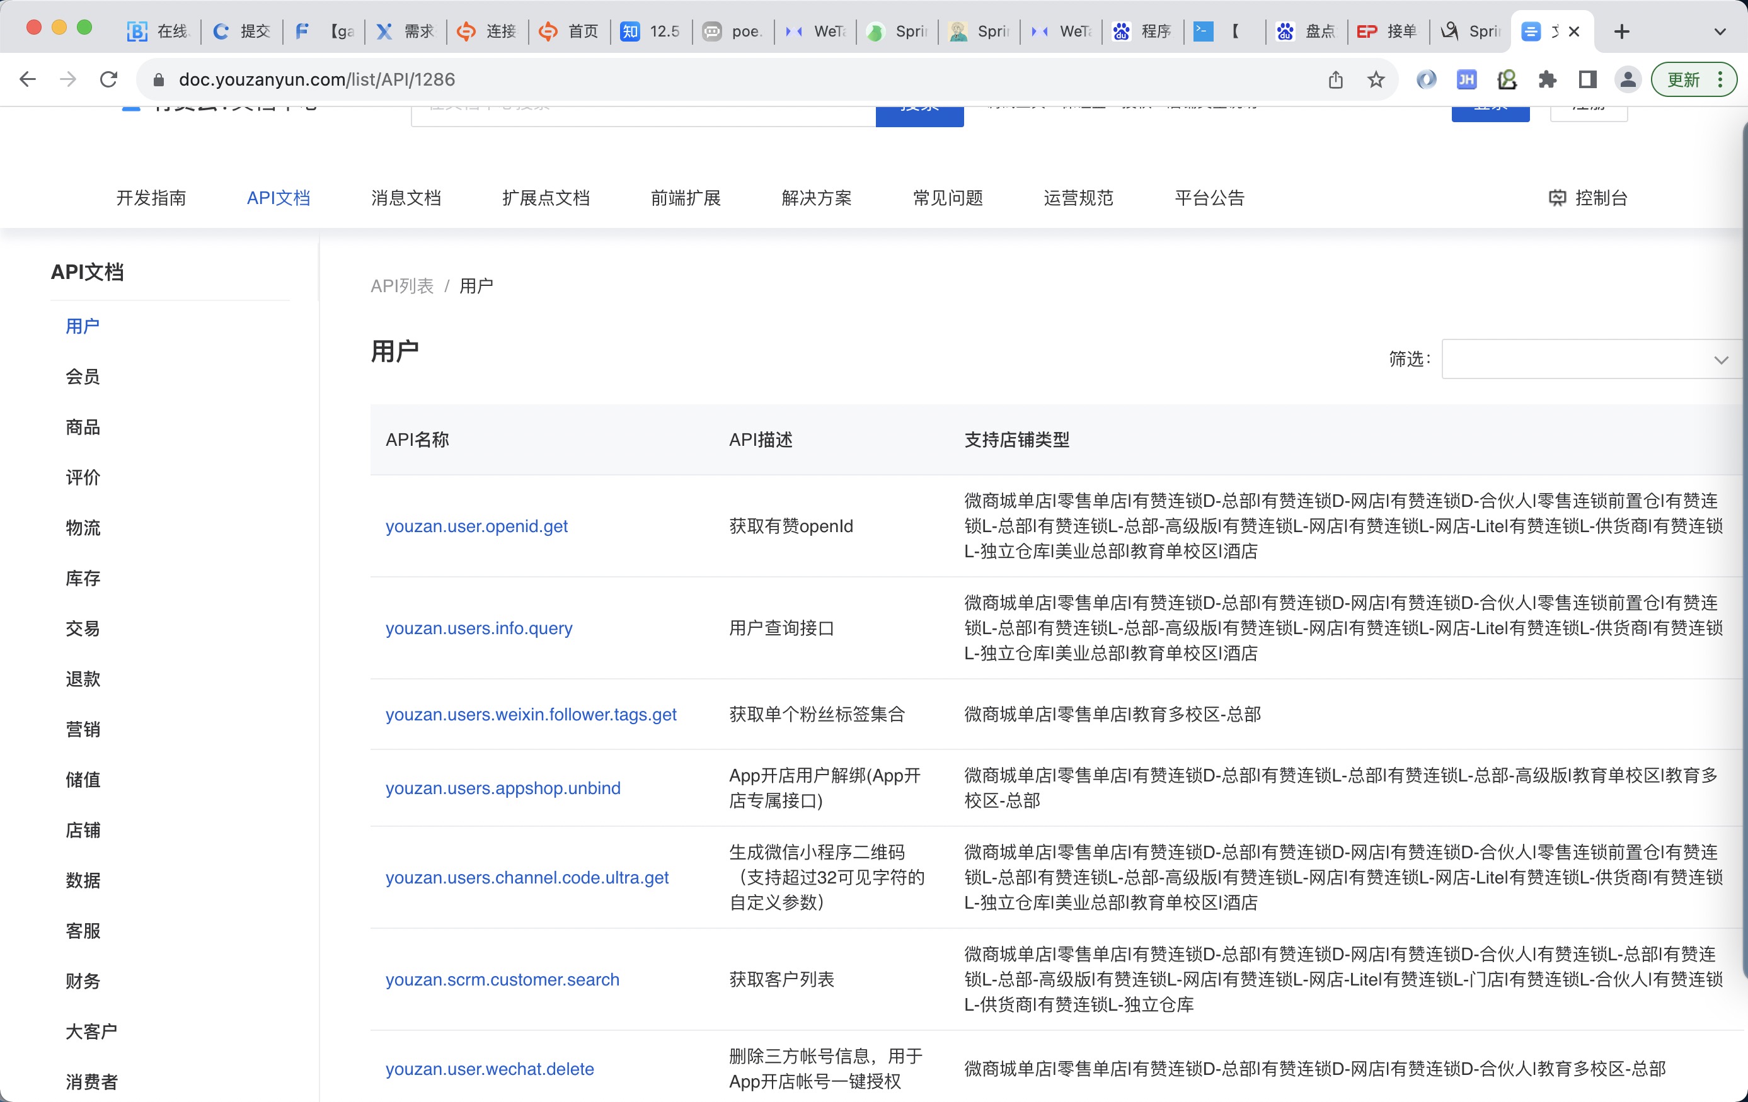Click the API列表 breadcrumb
This screenshot has height=1102, width=1748.
[x=402, y=286]
